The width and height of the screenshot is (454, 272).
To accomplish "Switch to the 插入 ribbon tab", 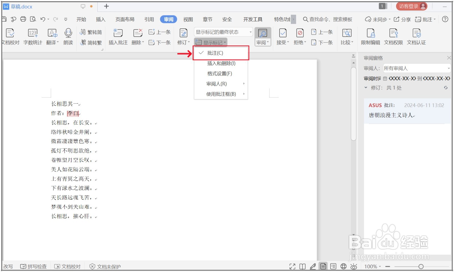I will pyautogui.click(x=100, y=19).
